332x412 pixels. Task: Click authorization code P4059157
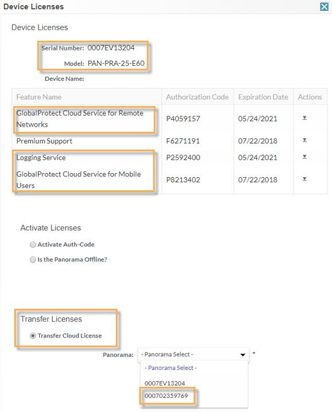point(183,119)
